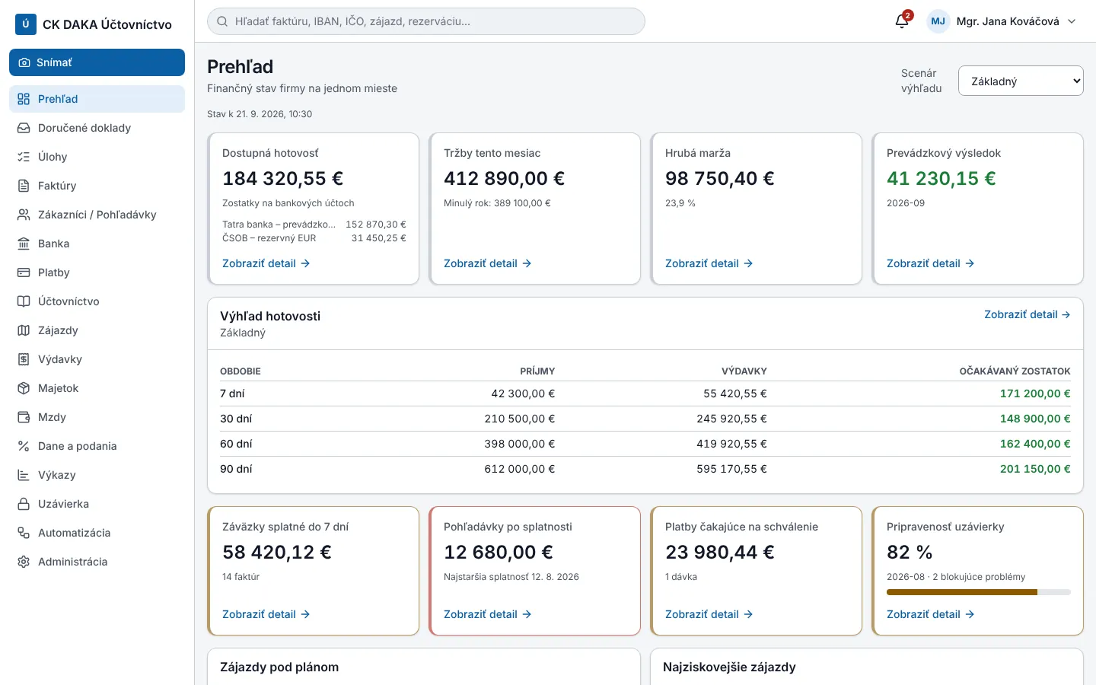Click the search field for faktúru, IBAN, IČO
Screen dimensions: 1096x685
point(426,21)
